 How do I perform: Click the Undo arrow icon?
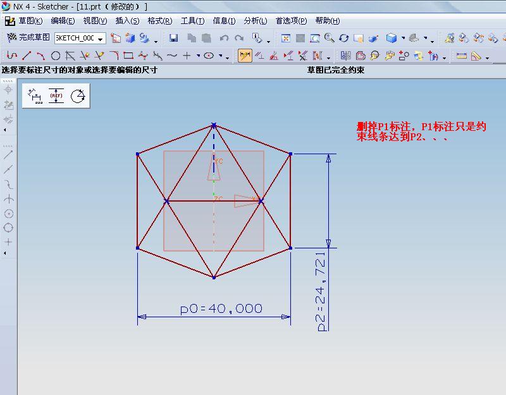point(225,38)
